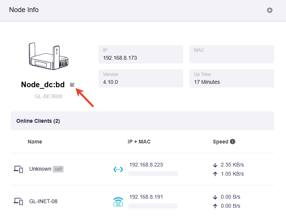Click the Unknown client name
Image resolution: width=286 pixels, height=216 pixels.
40,169
